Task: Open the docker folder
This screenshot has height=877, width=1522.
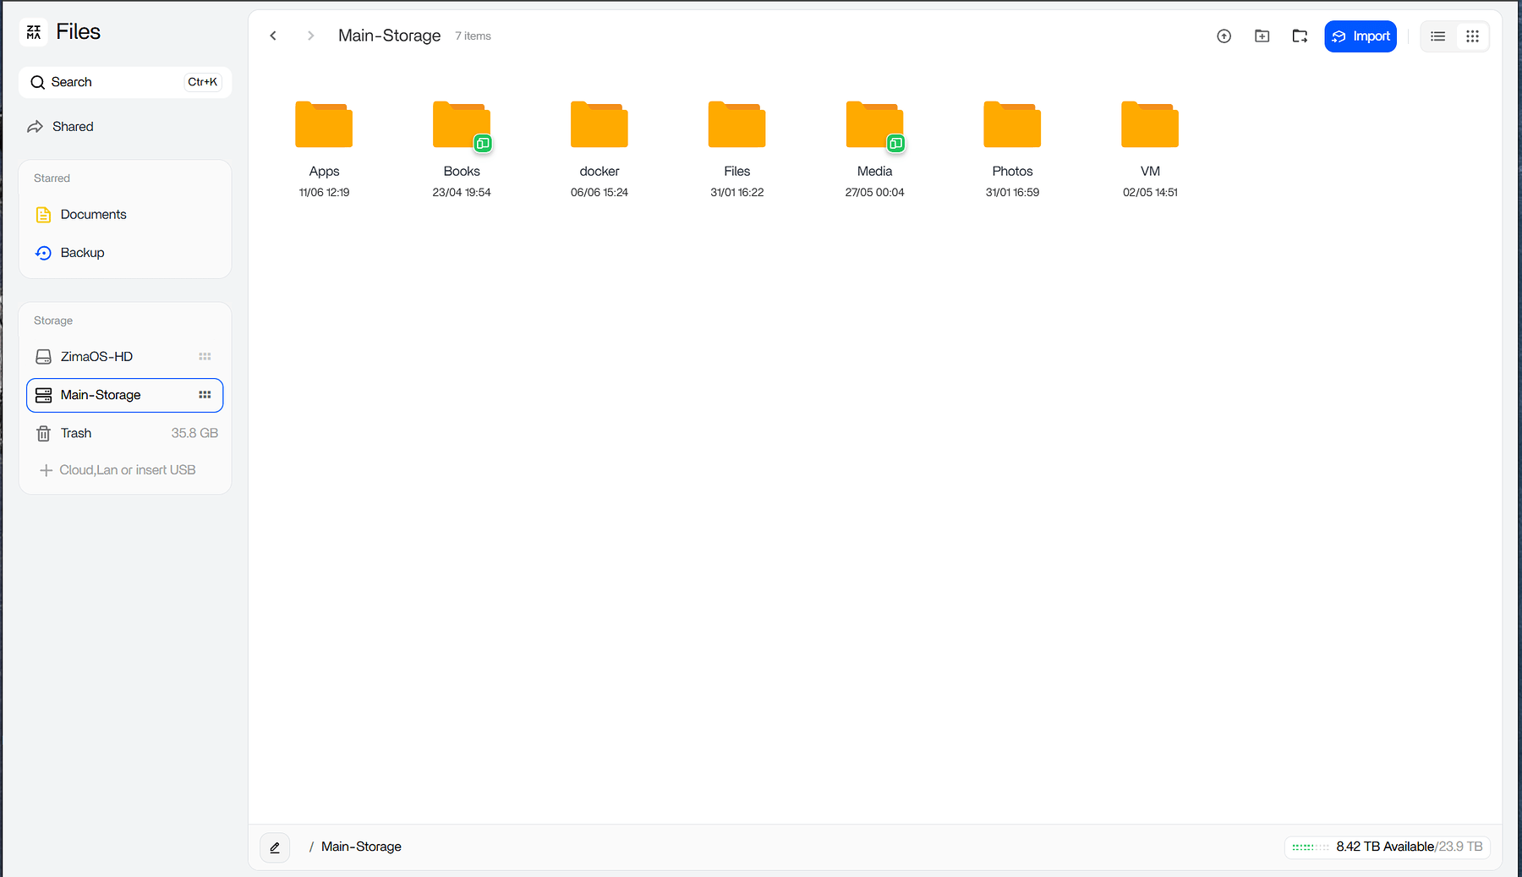Action: (599, 124)
